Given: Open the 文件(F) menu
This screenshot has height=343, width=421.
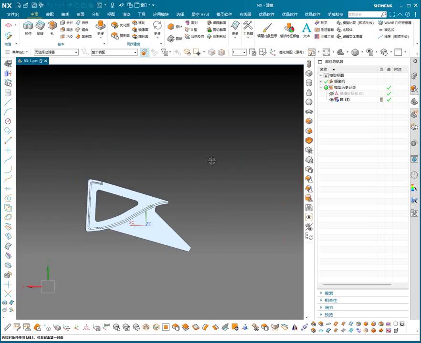Looking at the screenshot, I should click(13, 14).
